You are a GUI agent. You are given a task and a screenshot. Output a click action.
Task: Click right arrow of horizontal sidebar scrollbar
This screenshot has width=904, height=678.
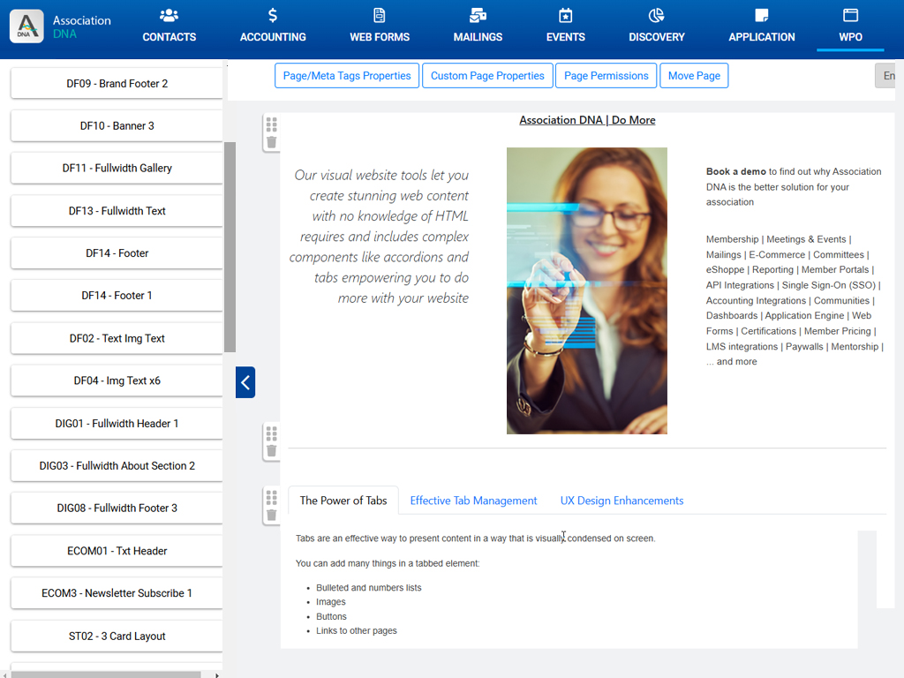pyautogui.click(x=217, y=674)
